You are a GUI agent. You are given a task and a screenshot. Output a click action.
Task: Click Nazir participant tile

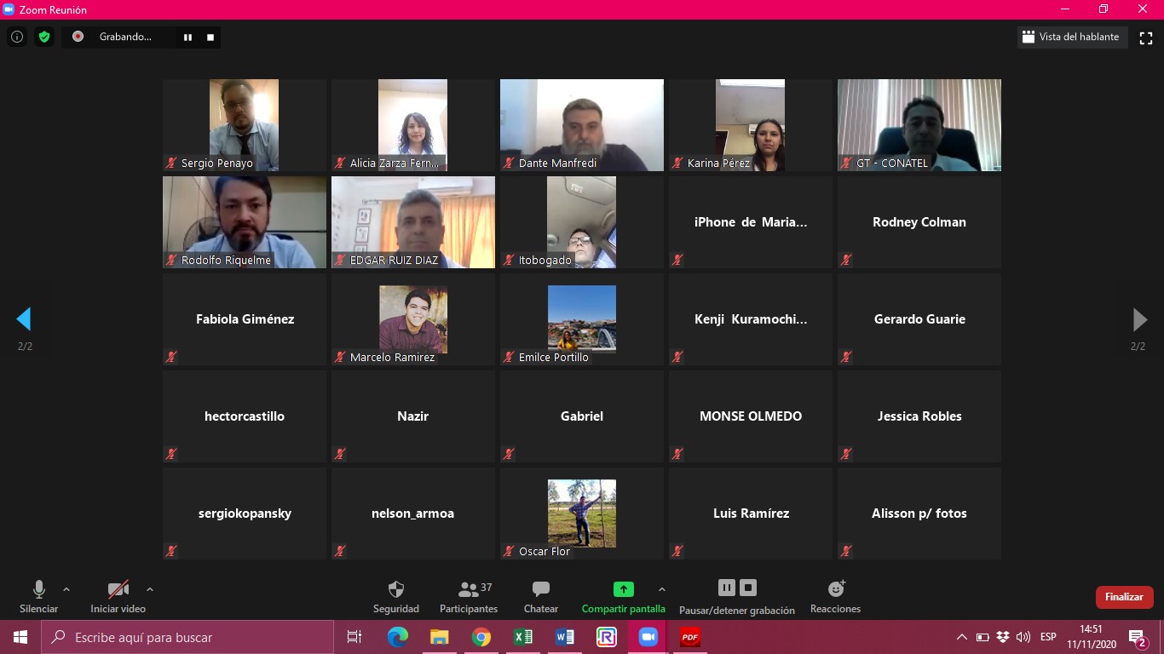click(413, 416)
